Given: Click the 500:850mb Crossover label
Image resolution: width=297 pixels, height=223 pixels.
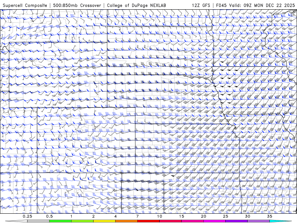Looking at the screenshot, I should [77, 5].
